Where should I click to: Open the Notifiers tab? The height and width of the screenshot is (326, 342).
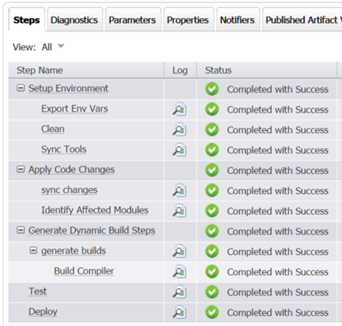pyautogui.click(x=237, y=20)
